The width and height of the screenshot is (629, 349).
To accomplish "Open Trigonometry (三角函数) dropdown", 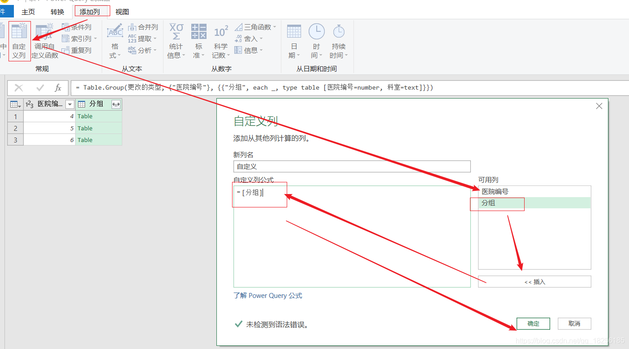I will point(255,27).
